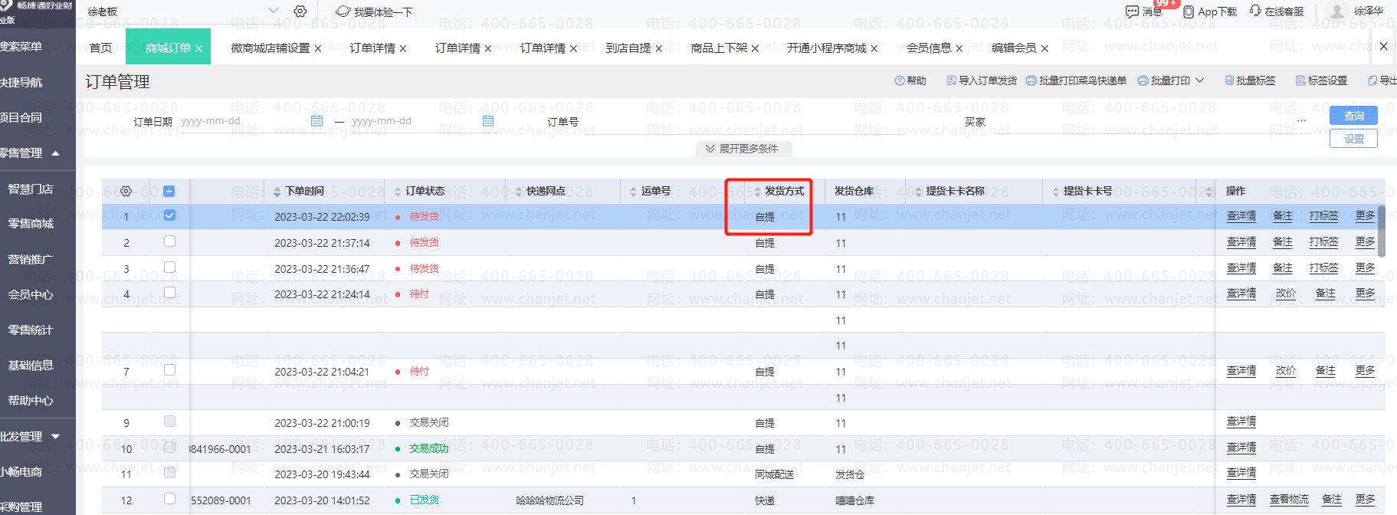Image resolution: width=1397 pixels, height=515 pixels.
Task: Sort by 提货卡卡名称 column
Action: pos(918,192)
